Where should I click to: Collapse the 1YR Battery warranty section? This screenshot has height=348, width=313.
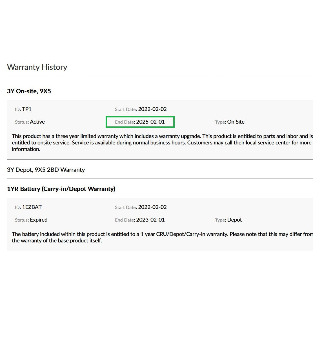coord(61,189)
